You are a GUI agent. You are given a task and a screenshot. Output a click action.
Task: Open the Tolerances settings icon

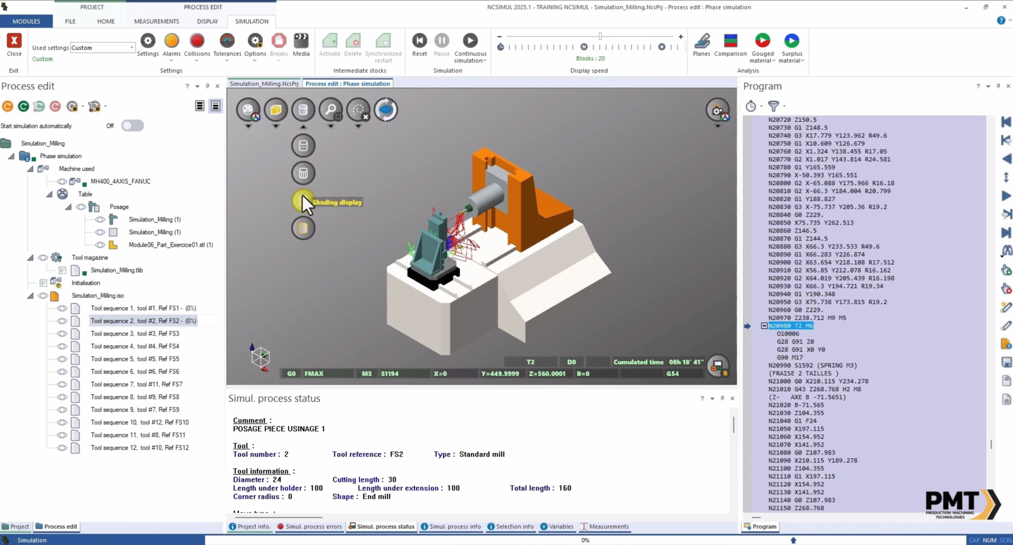[x=227, y=40]
